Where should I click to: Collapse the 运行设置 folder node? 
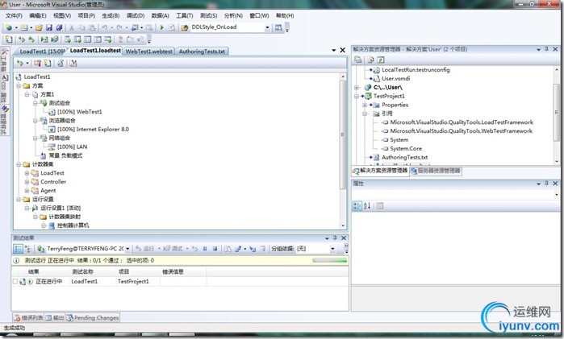pos(19,200)
